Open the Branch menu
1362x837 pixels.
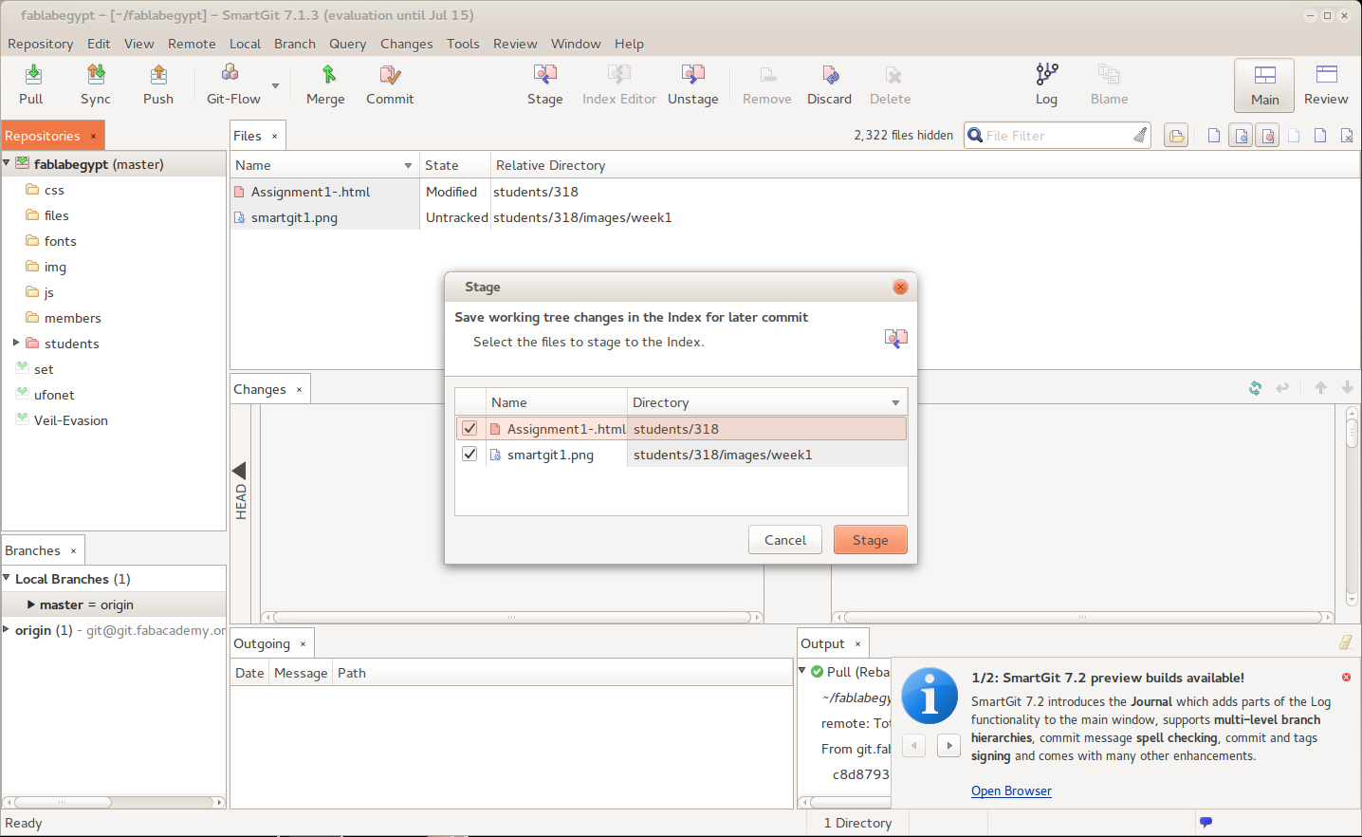[x=295, y=44]
